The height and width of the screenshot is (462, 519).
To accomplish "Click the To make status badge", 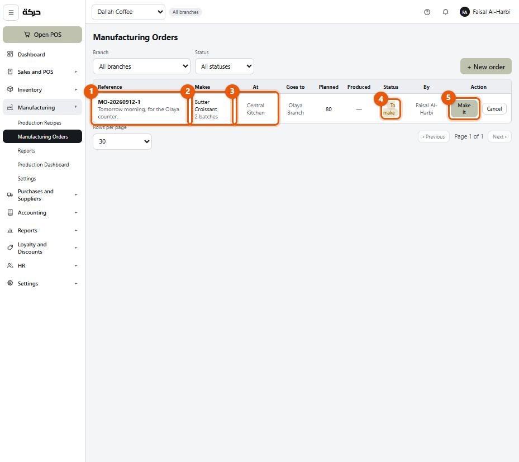I will [391, 109].
